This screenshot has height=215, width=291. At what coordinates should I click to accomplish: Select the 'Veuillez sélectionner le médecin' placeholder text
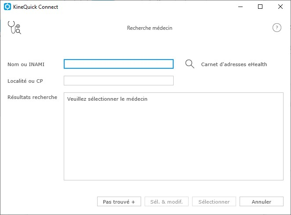click(107, 99)
